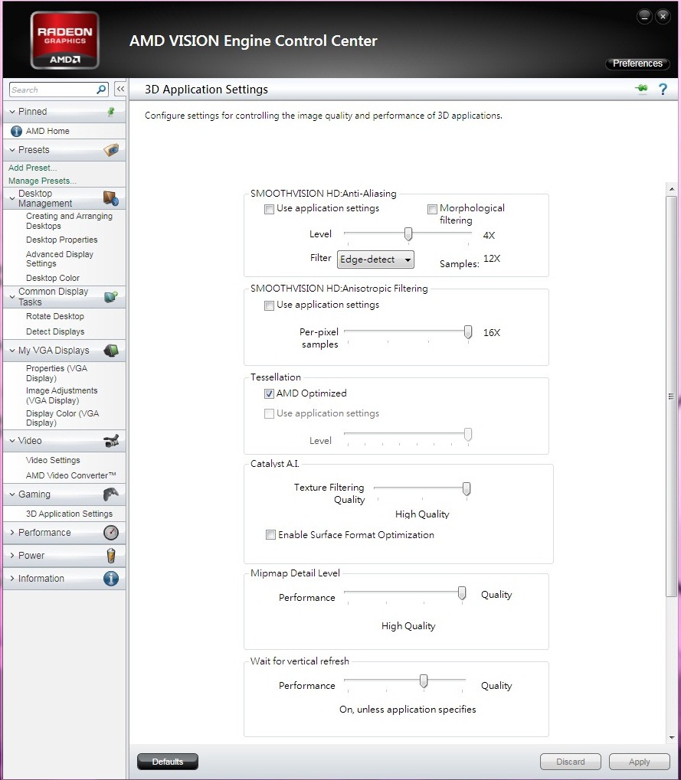681x780 pixels.
Task: Select Detect Displays
Action: [54, 331]
